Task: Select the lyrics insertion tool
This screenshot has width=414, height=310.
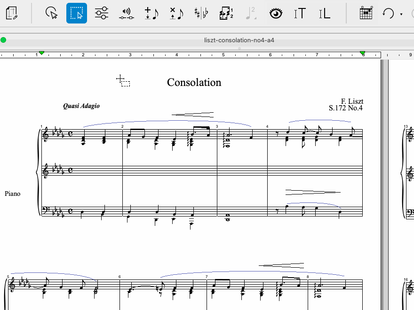Action: click(x=325, y=13)
